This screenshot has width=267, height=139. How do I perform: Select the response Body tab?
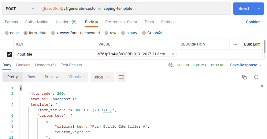7,65
